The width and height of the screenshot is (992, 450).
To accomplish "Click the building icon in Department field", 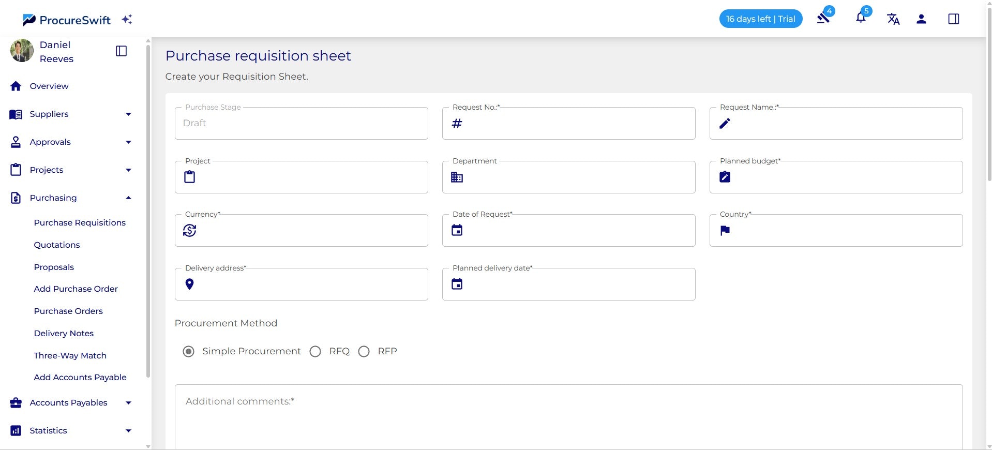I will (457, 177).
